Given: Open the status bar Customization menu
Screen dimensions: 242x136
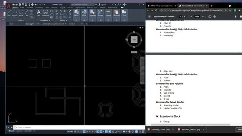Looking at the screenshot, I should [x=143, y=131].
